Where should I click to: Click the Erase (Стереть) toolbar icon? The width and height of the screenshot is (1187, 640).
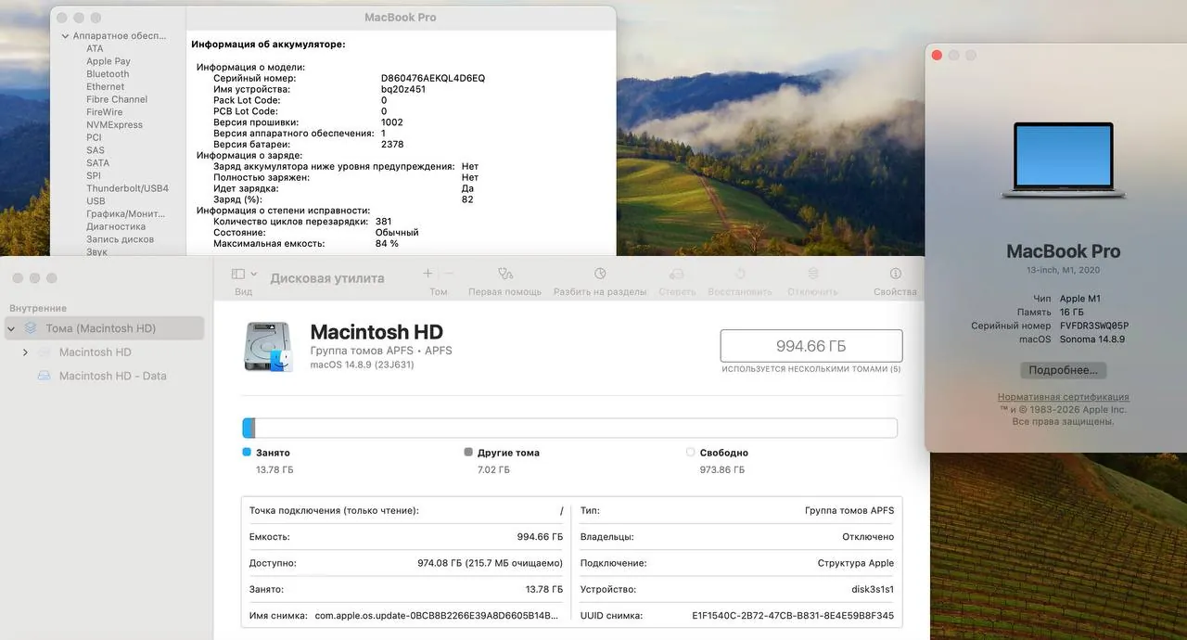pos(677,274)
